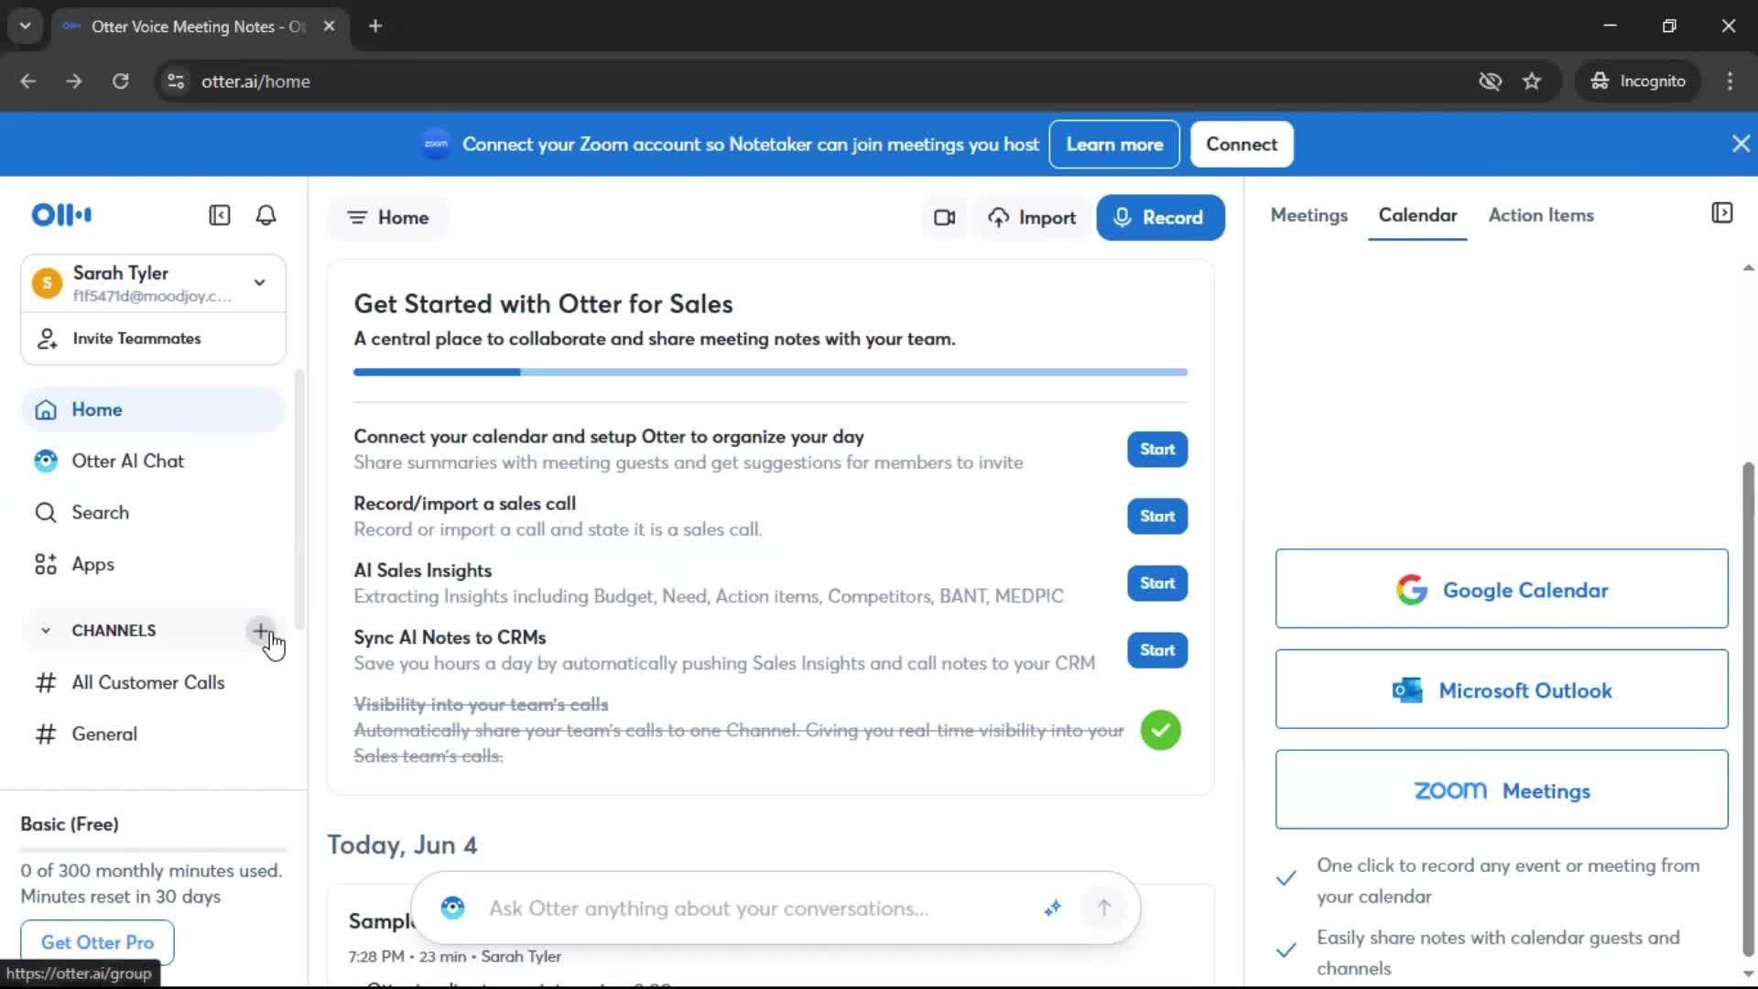Click the Import button
Image resolution: width=1758 pixels, height=989 pixels.
1032,218
